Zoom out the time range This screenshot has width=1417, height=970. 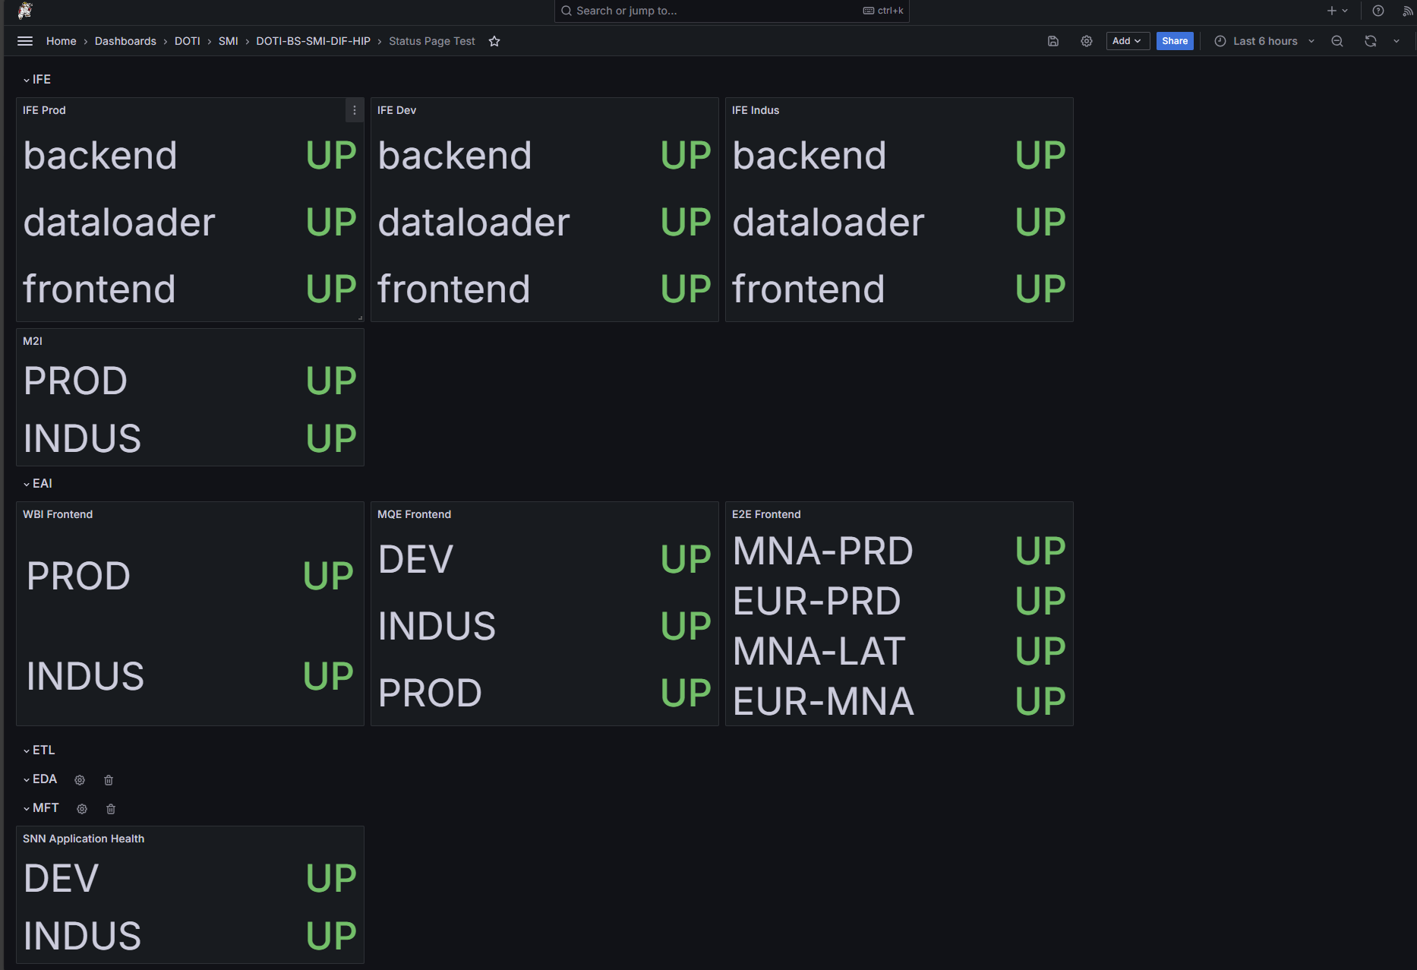coord(1337,41)
